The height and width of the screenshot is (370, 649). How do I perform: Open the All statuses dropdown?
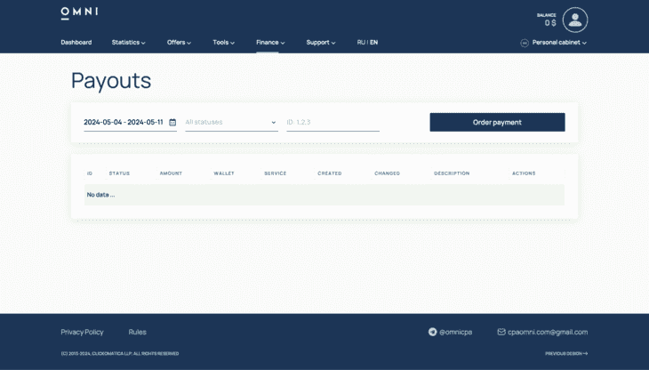(231, 122)
